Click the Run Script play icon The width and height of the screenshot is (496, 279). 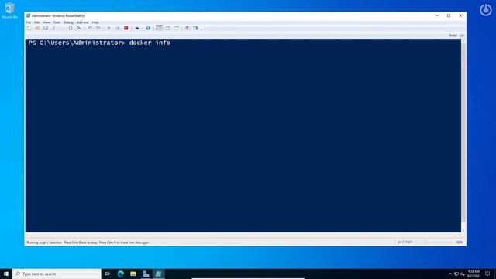[x=109, y=28]
